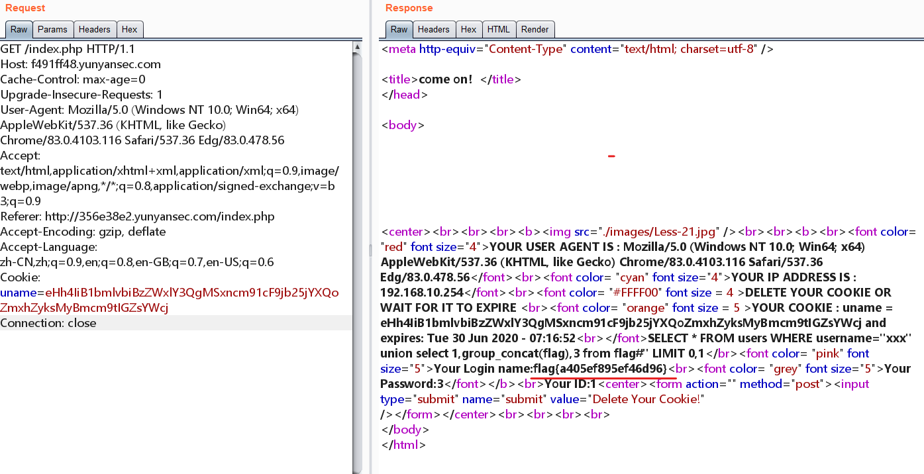Select the Response Raw tab
The image size is (924, 474).
point(399,29)
